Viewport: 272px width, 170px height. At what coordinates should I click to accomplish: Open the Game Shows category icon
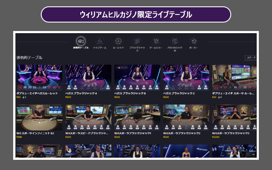[x=156, y=41]
